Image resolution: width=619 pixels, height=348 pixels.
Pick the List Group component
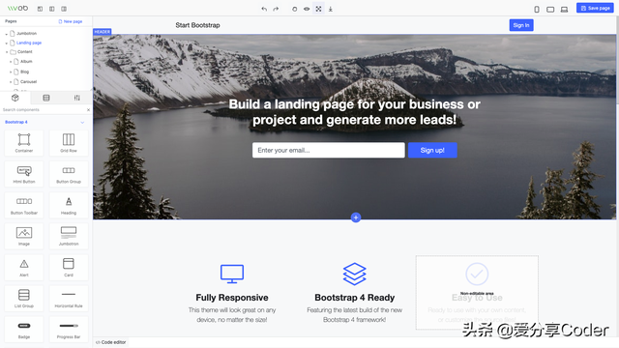click(24, 299)
